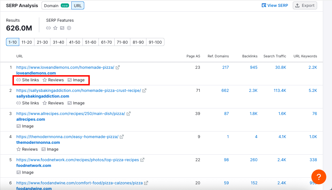The height and width of the screenshot is (190, 332).
Task: Click Image icon in themodernnonna row
Action: tap(44, 149)
